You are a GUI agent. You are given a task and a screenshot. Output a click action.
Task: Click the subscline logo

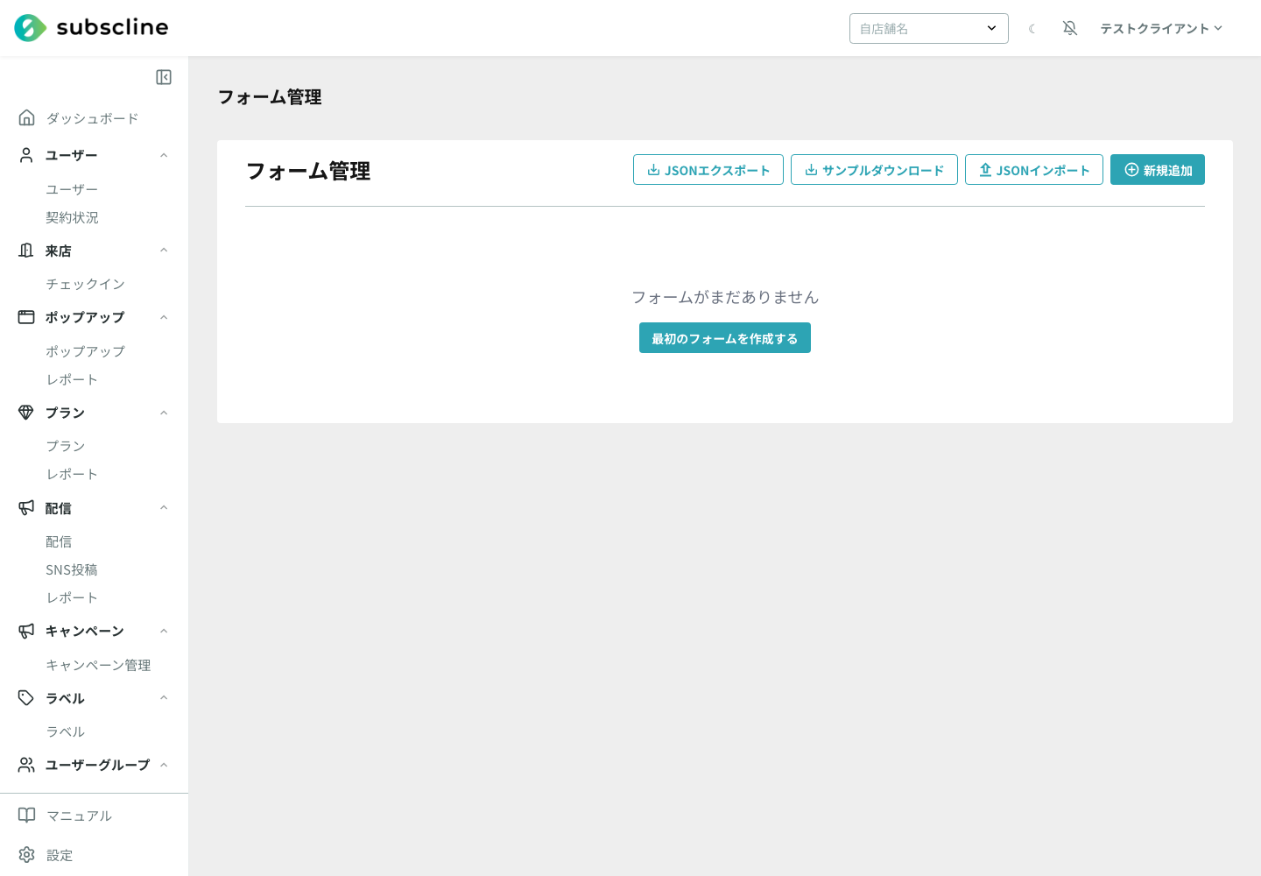(91, 28)
